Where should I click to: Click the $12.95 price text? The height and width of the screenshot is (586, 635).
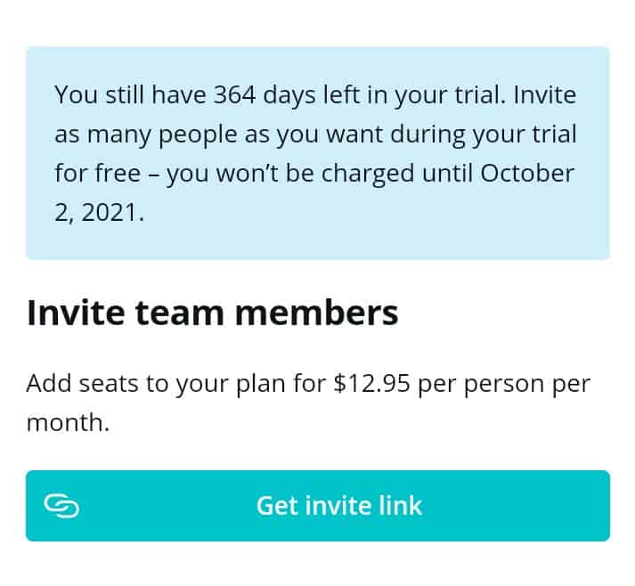[371, 384]
